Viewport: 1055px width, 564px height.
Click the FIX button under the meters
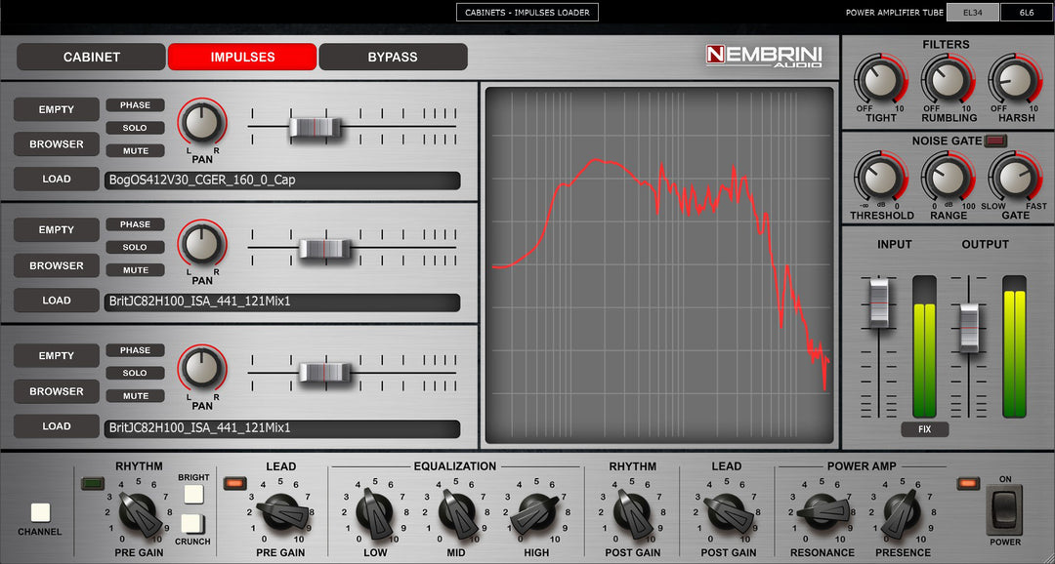click(925, 429)
